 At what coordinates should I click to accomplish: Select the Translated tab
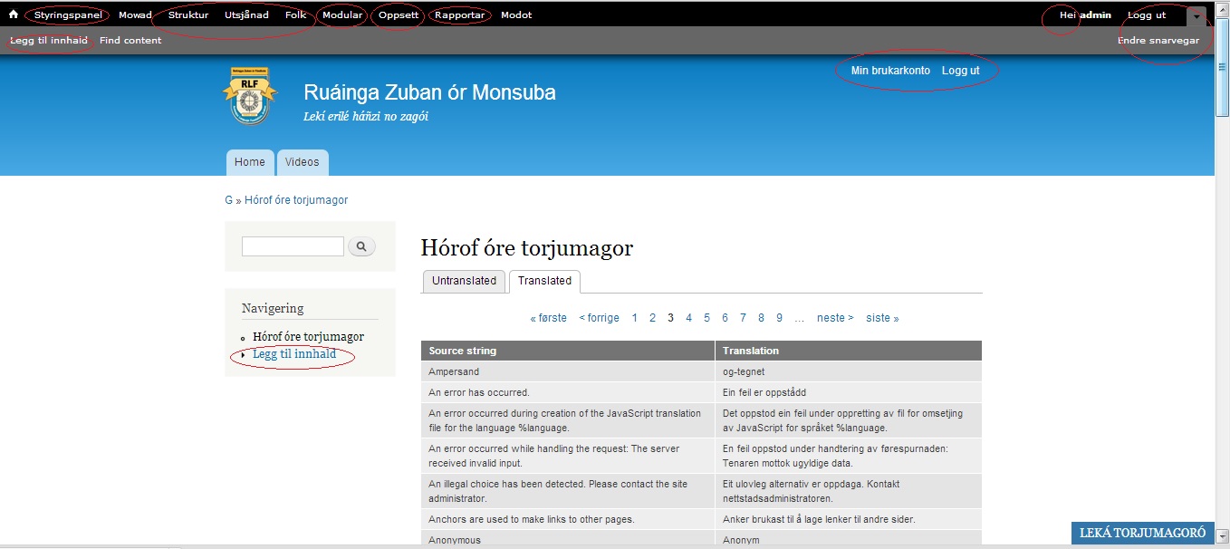click(544, 281)
